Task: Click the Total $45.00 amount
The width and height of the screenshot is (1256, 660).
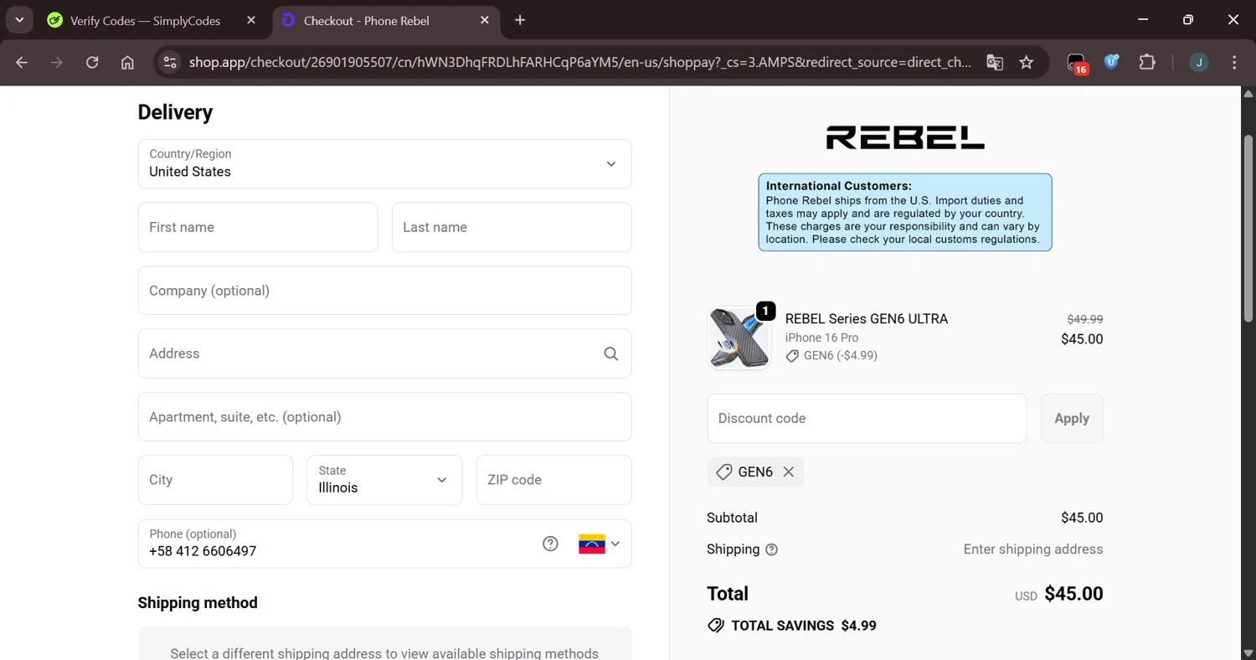Action: pyautogui.click(x=1073, y=594)
